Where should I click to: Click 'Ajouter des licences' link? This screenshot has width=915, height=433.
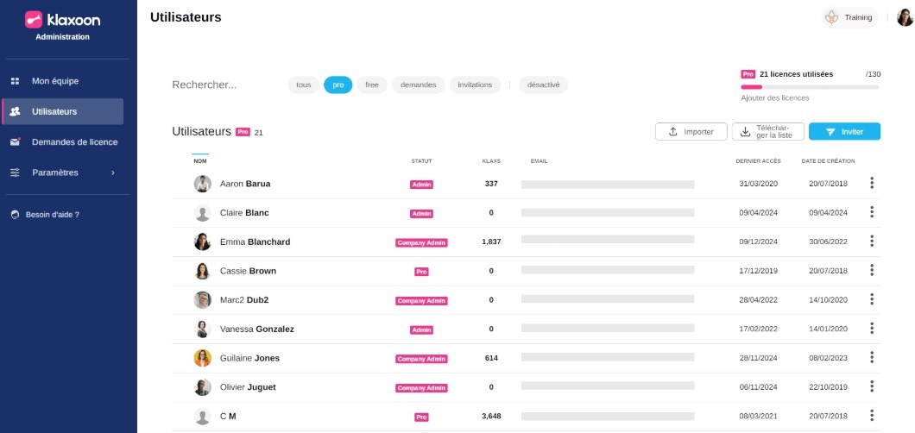pyautogui.click(x=775, y=98)
